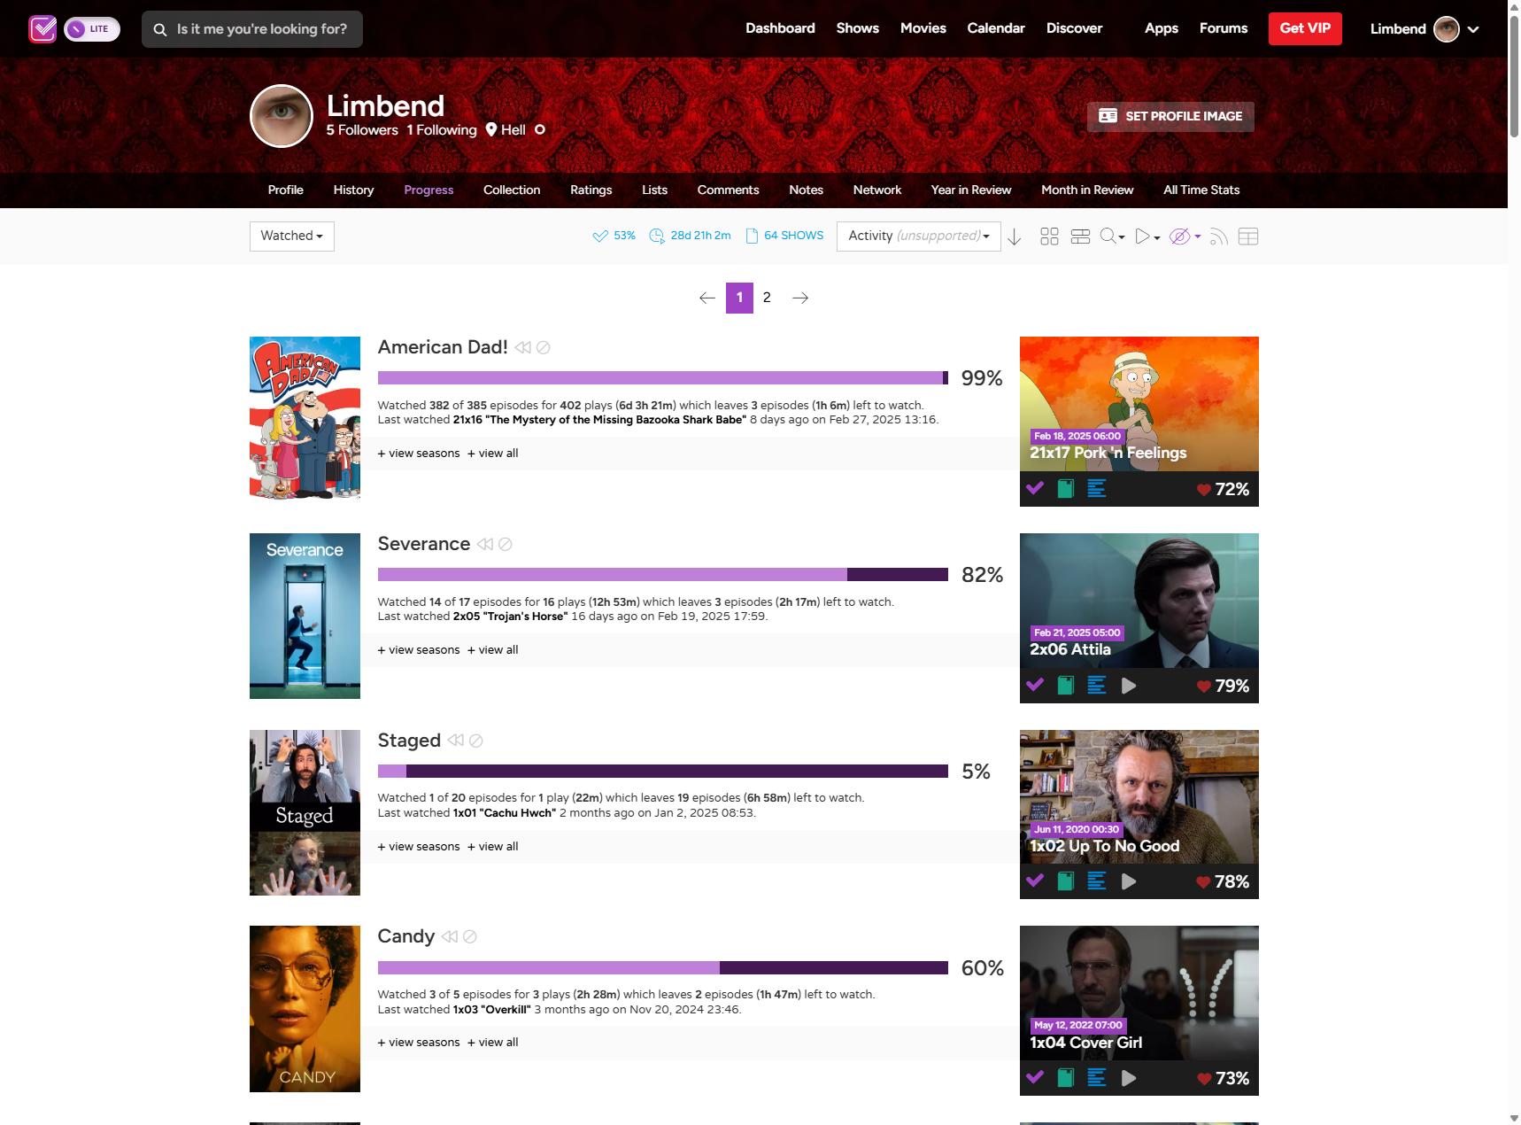
Task: Open the Calendar menu in header
Action: coord(996,28)
